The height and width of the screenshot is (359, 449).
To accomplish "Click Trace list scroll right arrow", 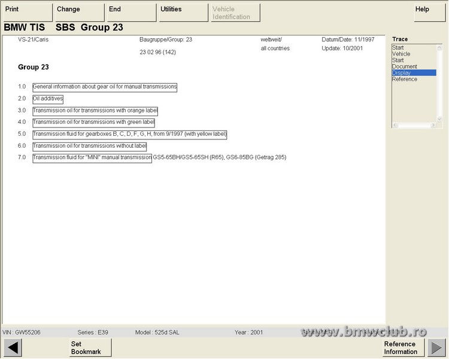I will [x=433, y=125].
